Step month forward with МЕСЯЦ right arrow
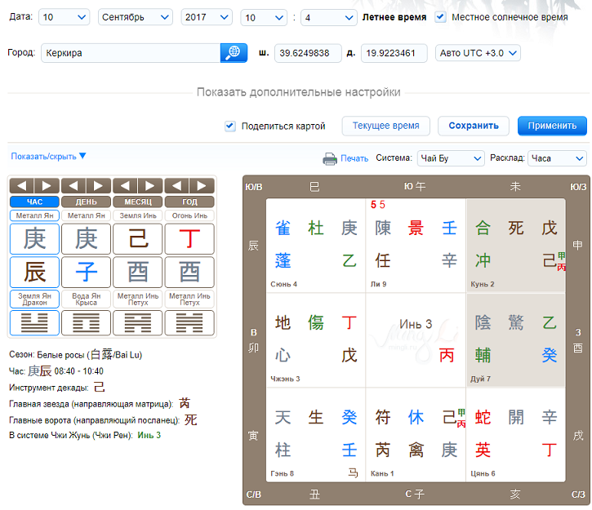Viewport: 592px width, 510px height. point(150,185)
